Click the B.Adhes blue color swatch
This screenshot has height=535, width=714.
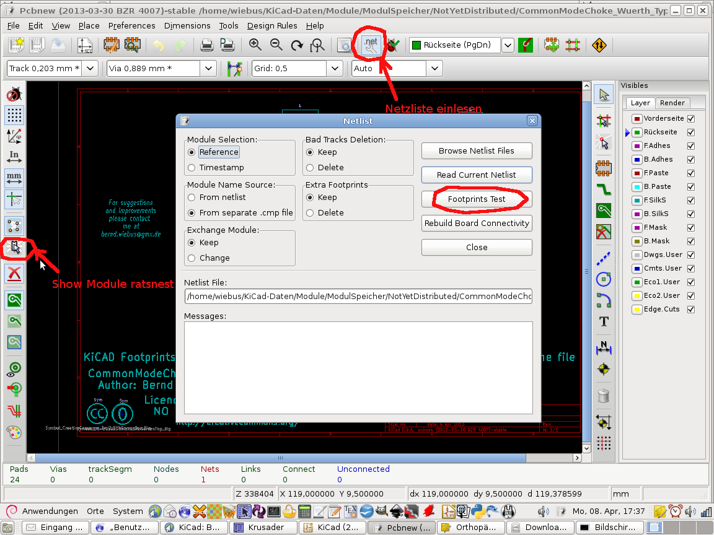(x=637, y=160)
